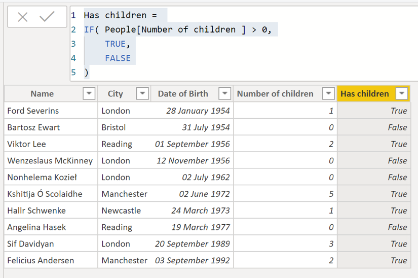Image resolution: width=418 pixels, height=278 pixels.
Task: Select the City column header
Action: click(x=116, y=94)
